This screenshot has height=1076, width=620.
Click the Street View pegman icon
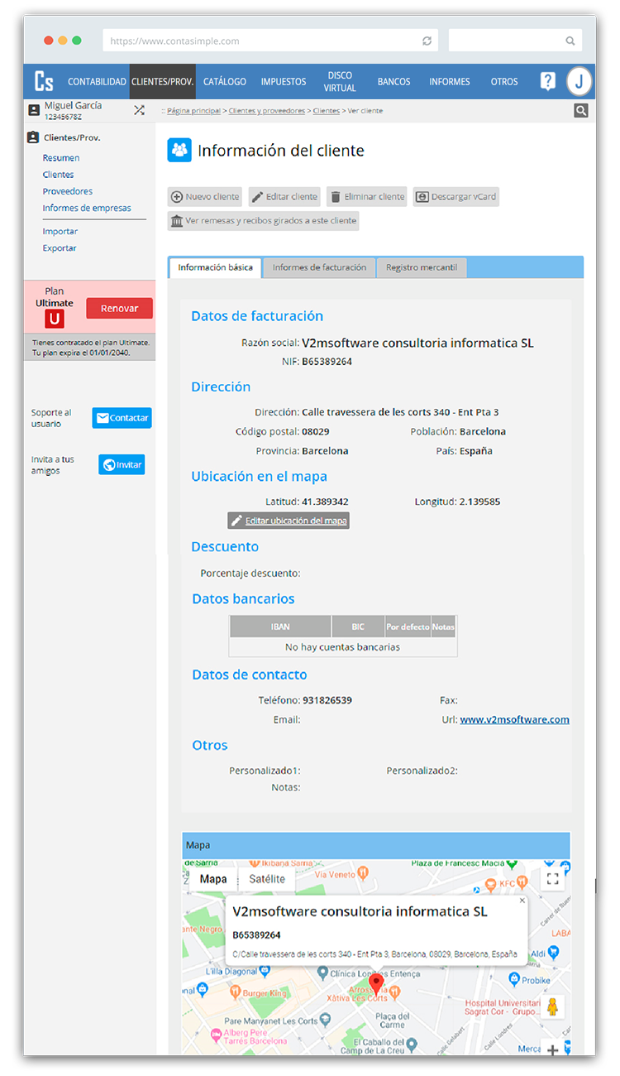(553, 1006)
